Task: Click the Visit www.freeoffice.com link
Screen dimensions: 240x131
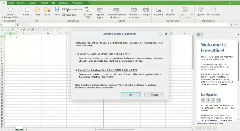Action: tap(210, 123)
